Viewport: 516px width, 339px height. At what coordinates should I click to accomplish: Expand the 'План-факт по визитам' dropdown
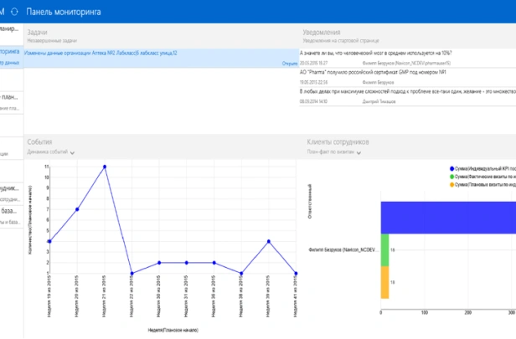click(367, 152)
